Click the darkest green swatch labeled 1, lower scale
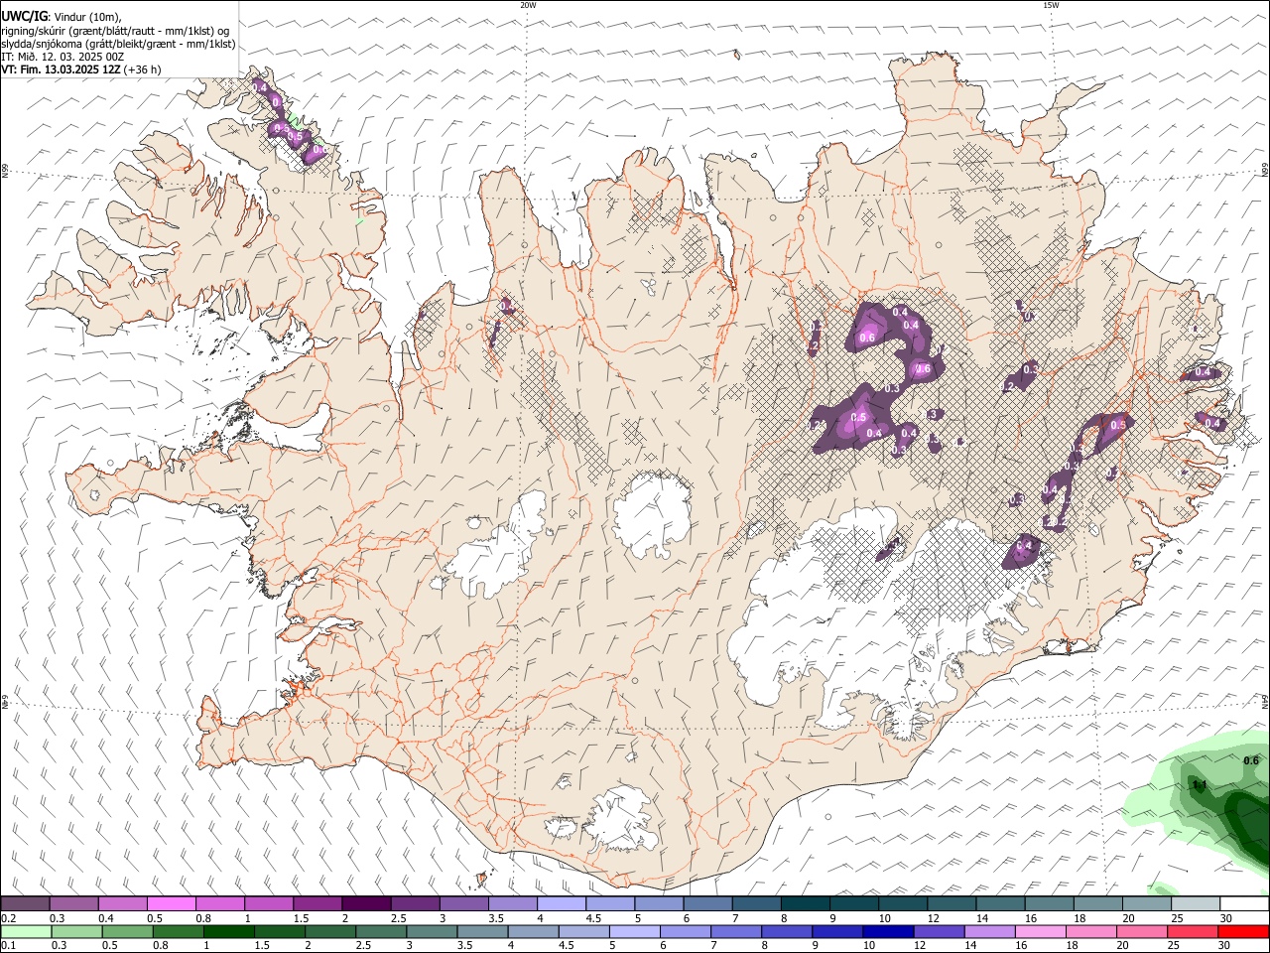This screenshot has width=1270, height=953. pyautogui.click(x=228, y=931)
